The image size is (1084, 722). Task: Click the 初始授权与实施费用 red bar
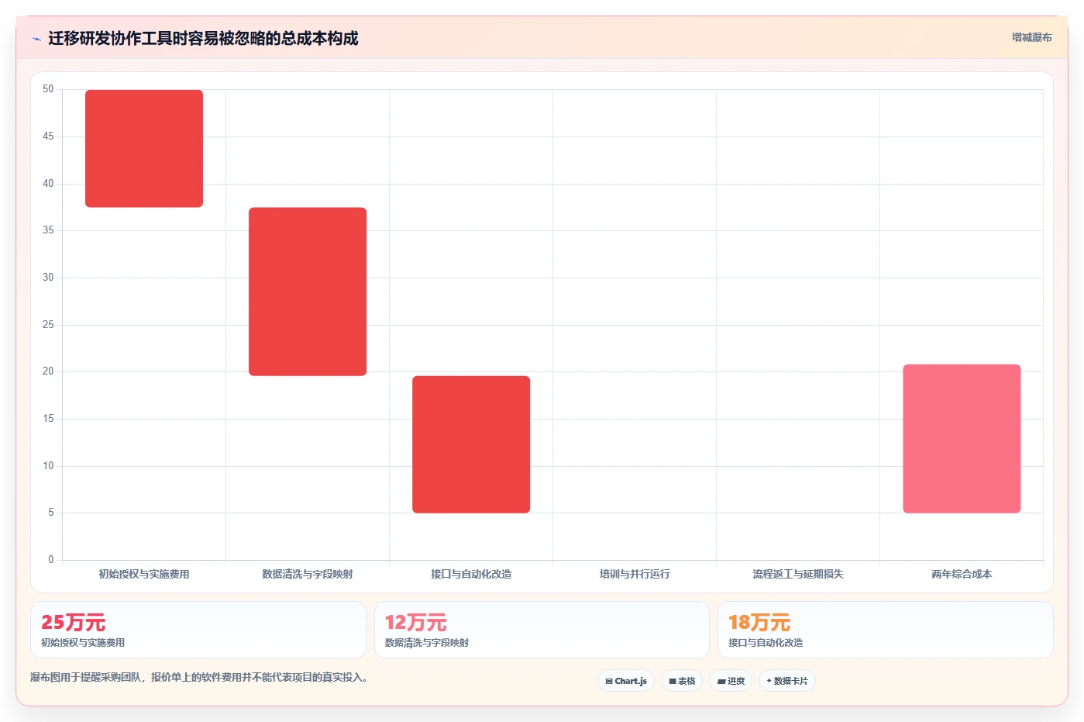(x=144, y=148)
